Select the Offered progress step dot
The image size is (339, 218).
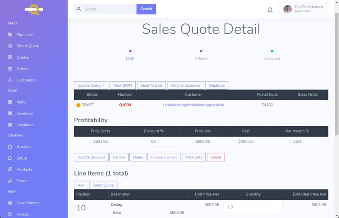tap(201, 51)
